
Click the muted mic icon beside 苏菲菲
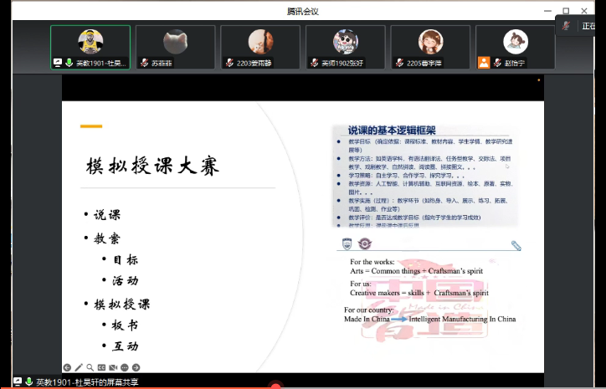point(144,62)
